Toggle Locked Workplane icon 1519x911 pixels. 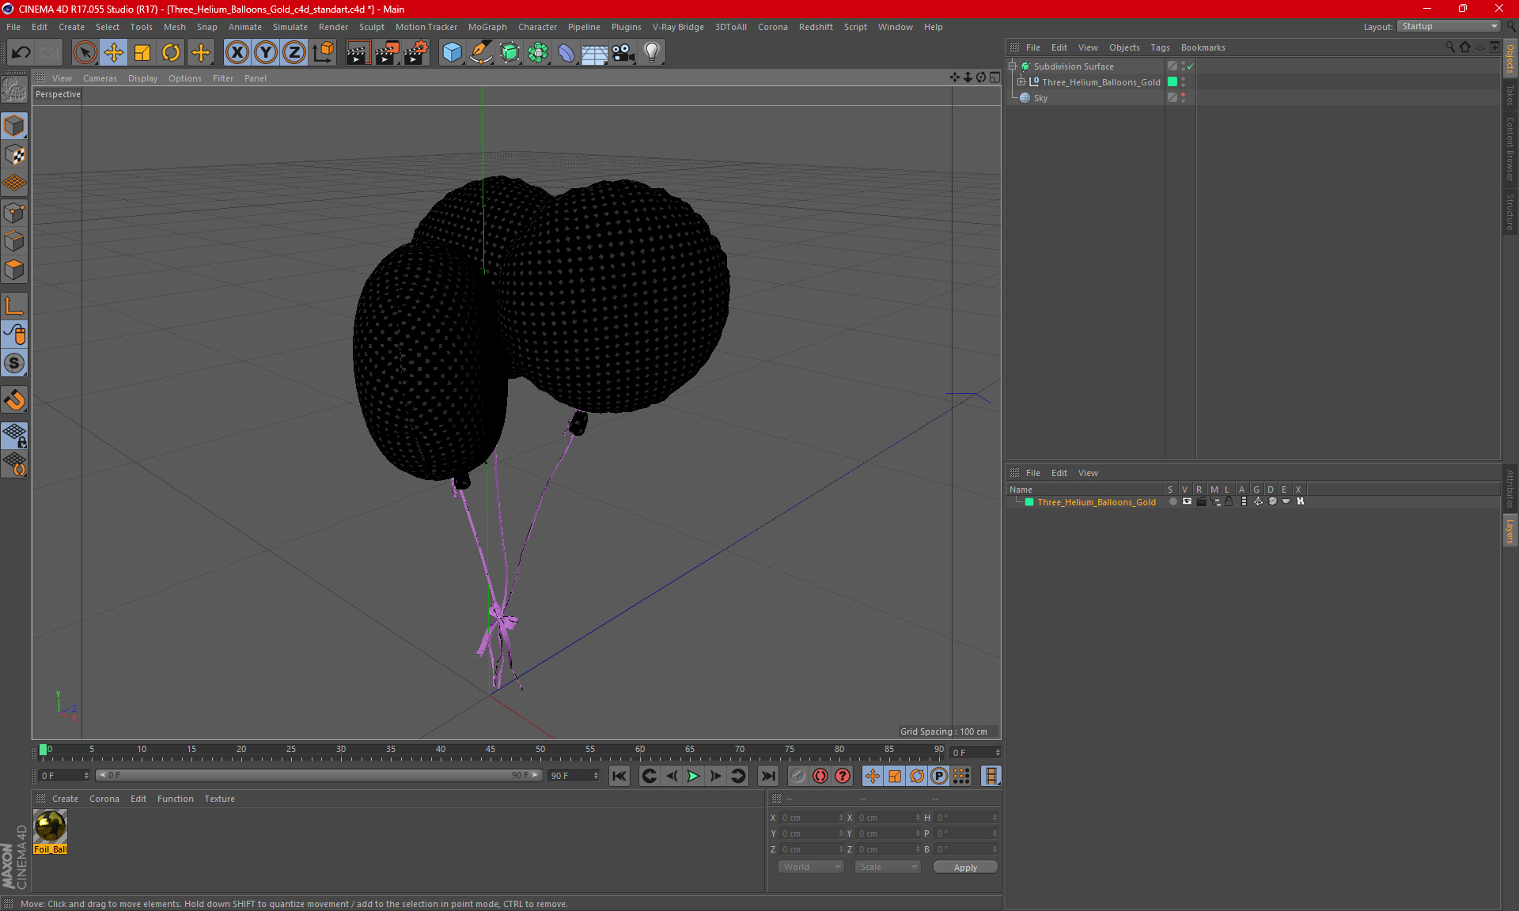point(14,435)
